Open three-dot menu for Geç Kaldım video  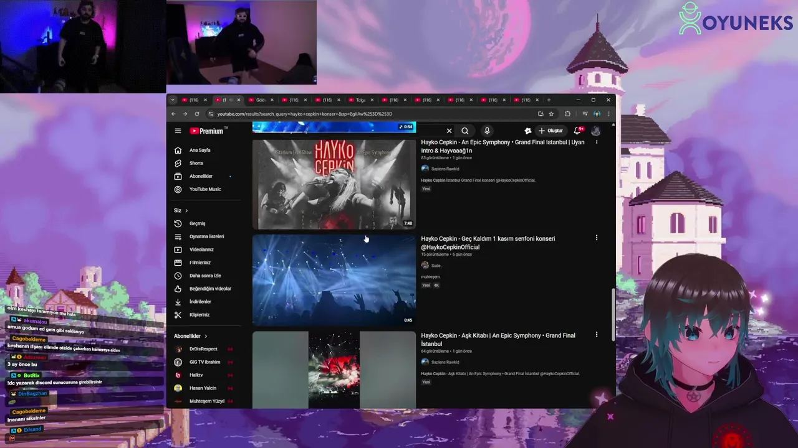596,238
